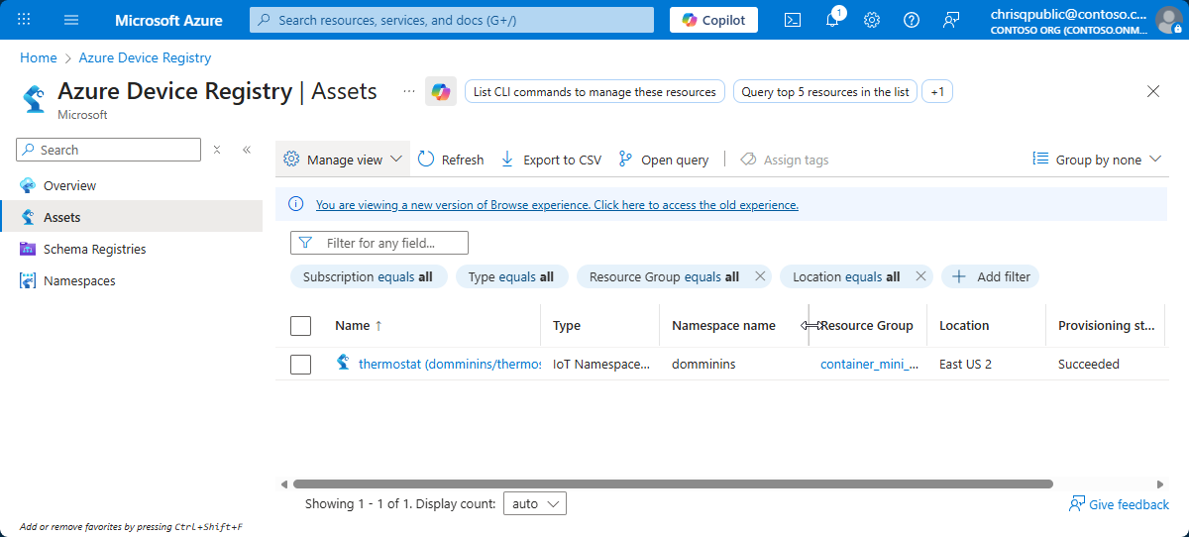Click the Azure Device Registry service icon
The height and width of the screenshot is (537, 1189).
click(x=35, y=98)
